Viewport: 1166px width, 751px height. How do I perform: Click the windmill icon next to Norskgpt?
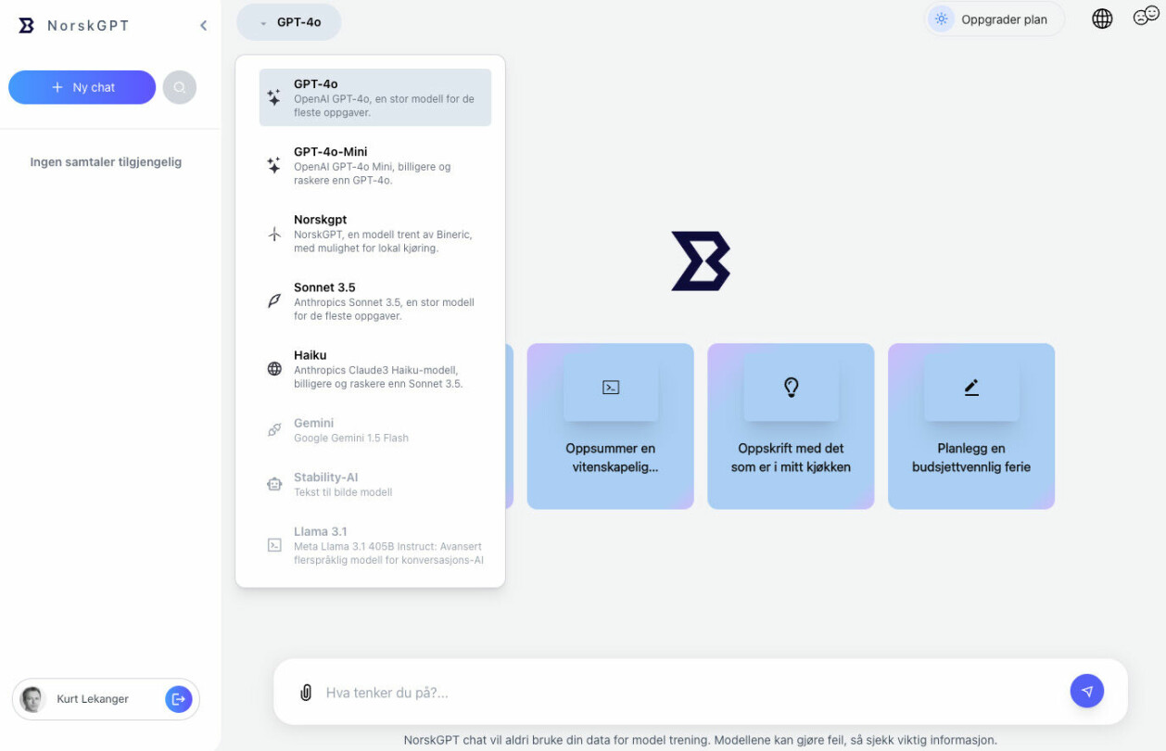coord(274,234)
